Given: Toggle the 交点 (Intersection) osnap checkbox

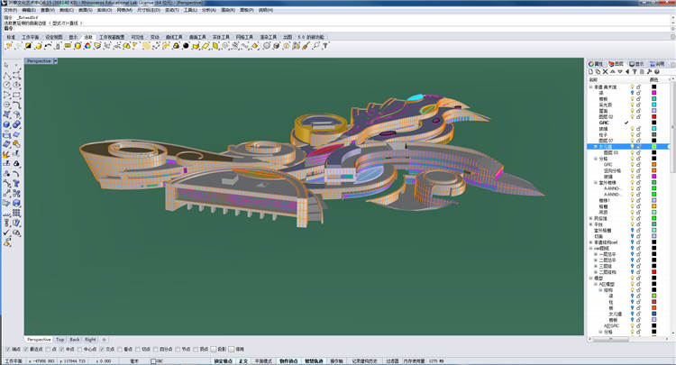Looking at the screenshot, I should pos(102,349).
